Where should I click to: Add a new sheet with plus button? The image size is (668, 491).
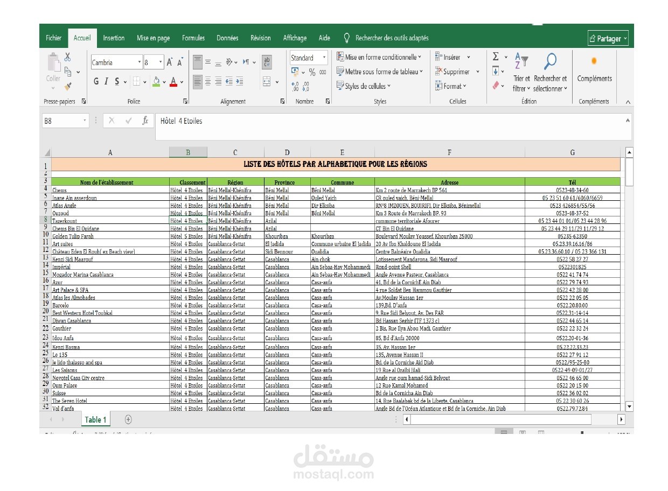(x=128, y=419)
